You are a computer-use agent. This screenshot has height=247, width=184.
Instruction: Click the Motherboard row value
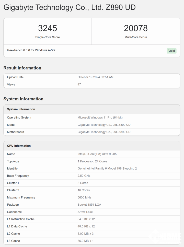(x=104, y=132)
